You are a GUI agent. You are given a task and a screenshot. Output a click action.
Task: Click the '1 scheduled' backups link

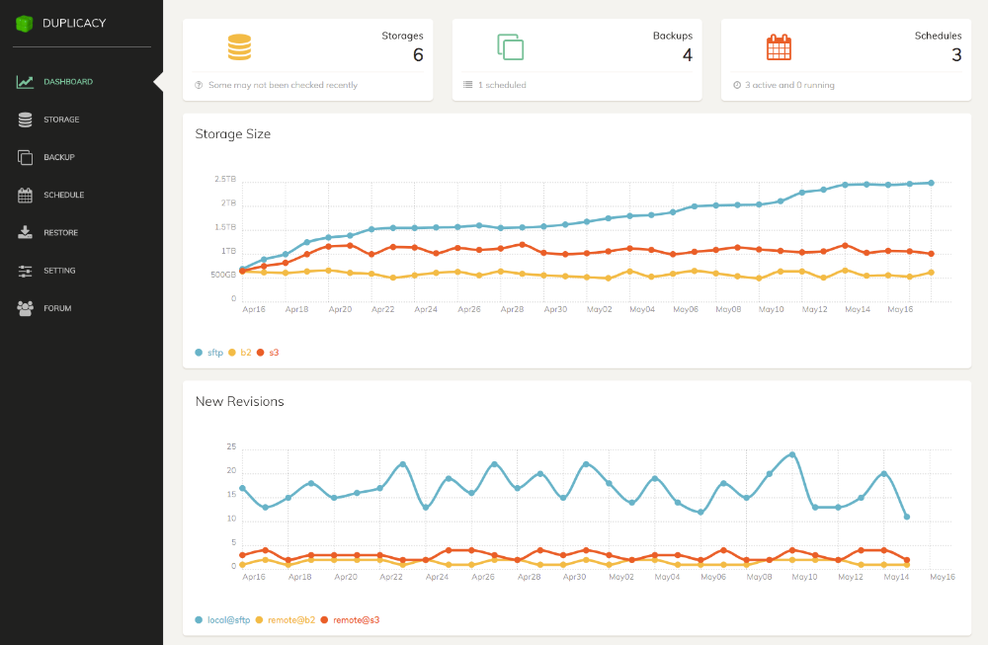pyautogui.click(x=502, y=85)
